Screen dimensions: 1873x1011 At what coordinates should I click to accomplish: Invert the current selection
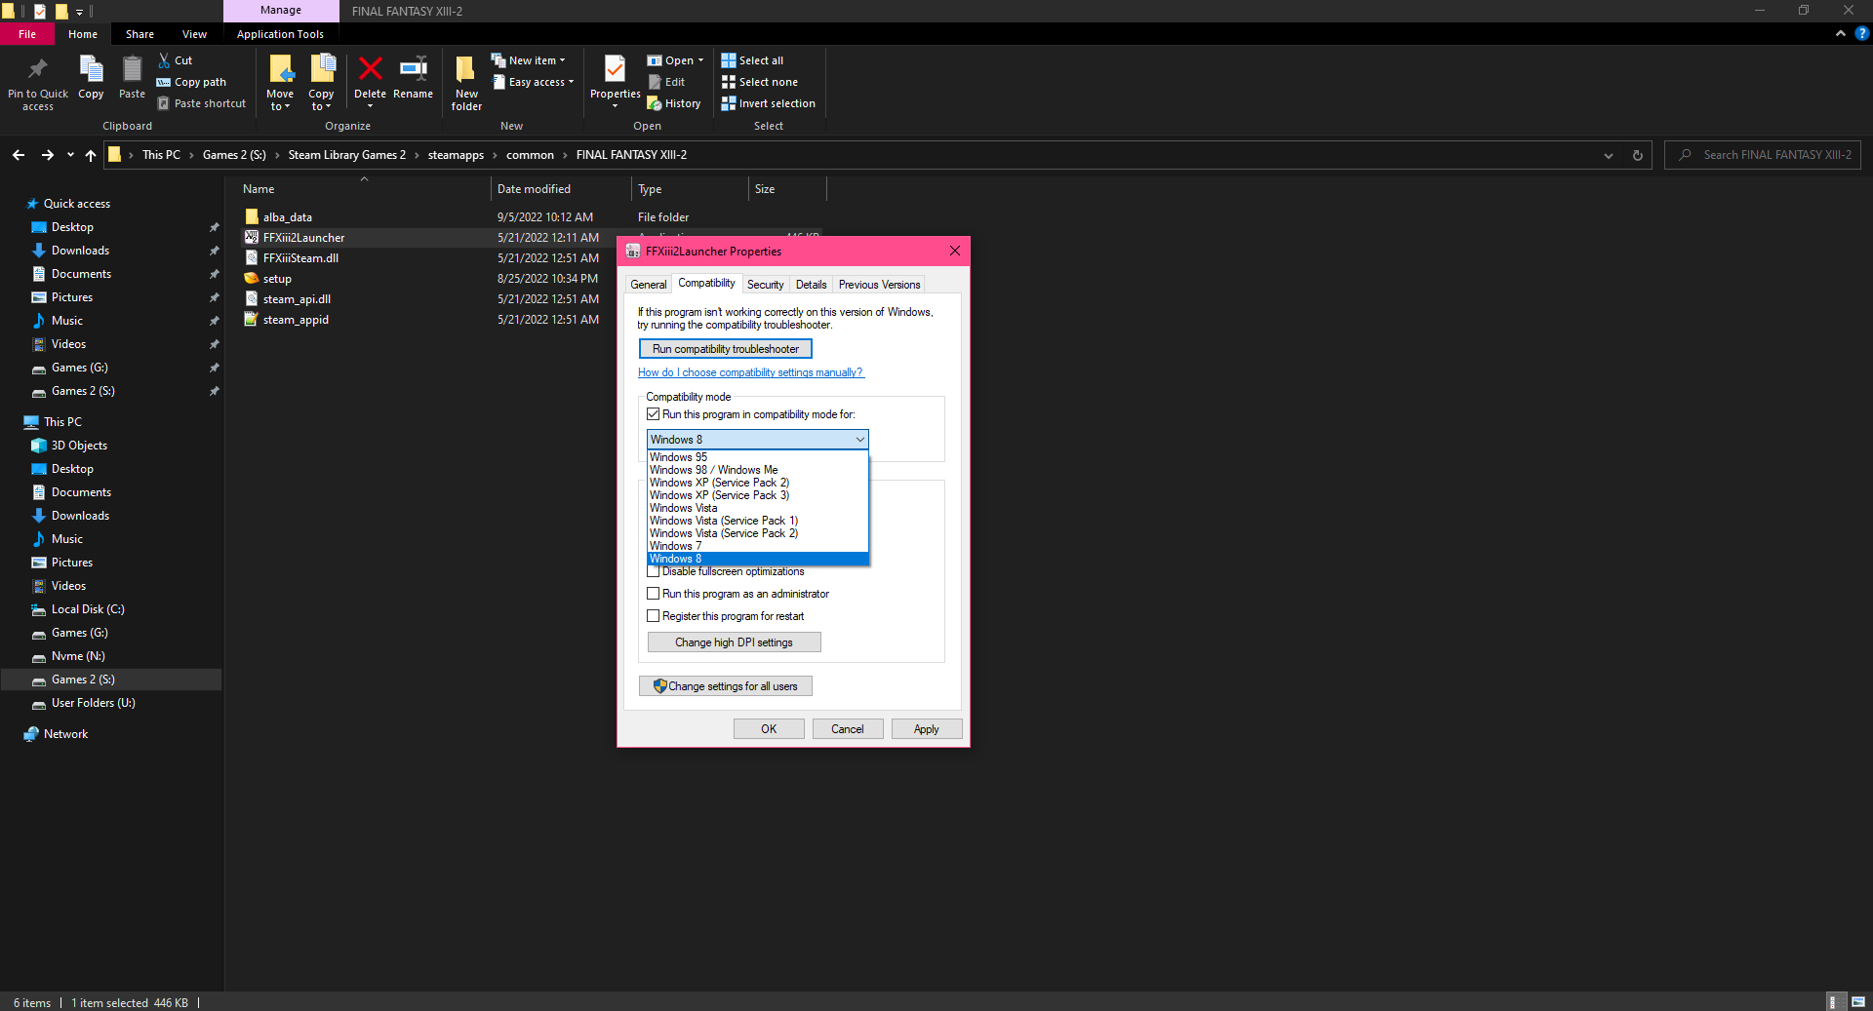(768, 103)
